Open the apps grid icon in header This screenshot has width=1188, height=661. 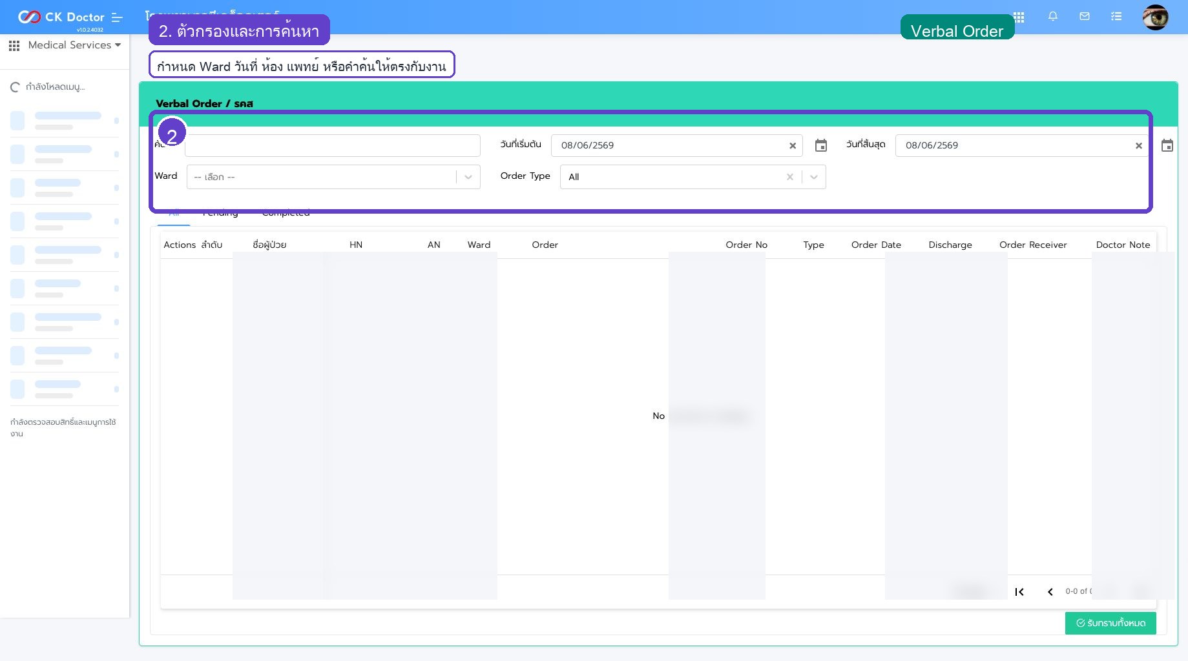click(1019, 17)
